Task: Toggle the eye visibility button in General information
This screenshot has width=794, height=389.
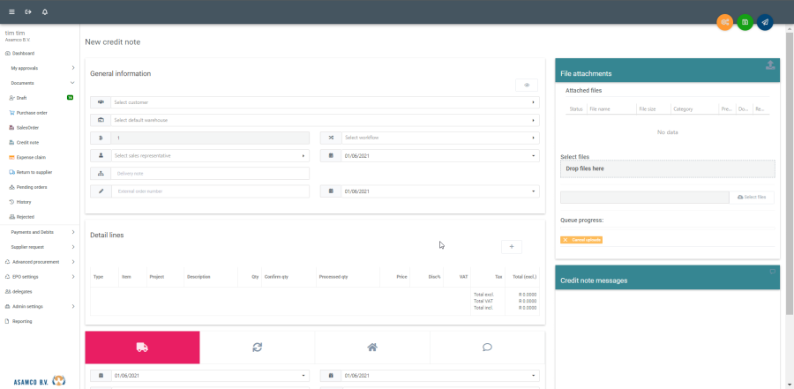Action: pyautogui.click(x=526, y=85)
